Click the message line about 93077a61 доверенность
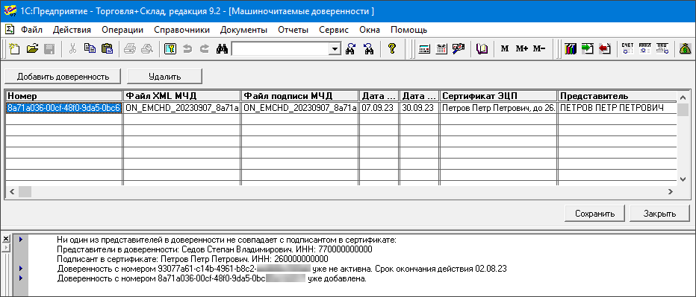Viewport: 696px width, 297px height. pos(282,268)
